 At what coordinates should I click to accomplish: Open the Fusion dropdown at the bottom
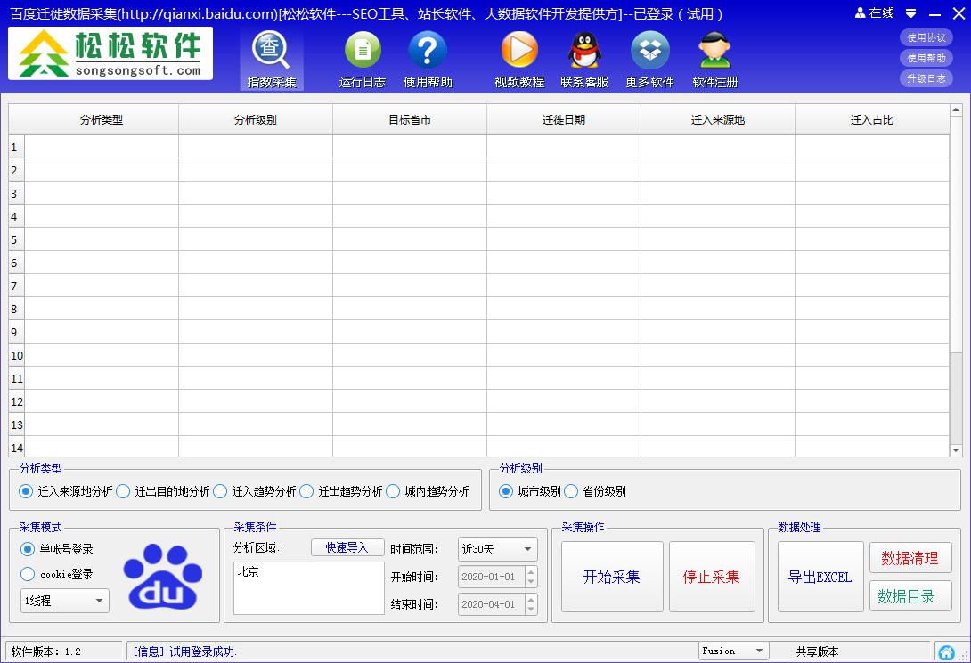[732, 651]
